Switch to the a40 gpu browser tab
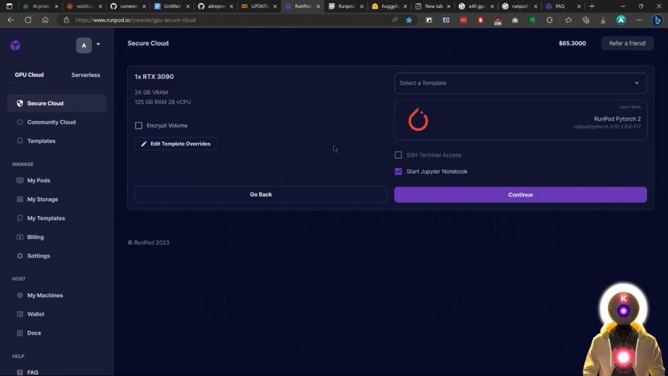 coord(475,7)
